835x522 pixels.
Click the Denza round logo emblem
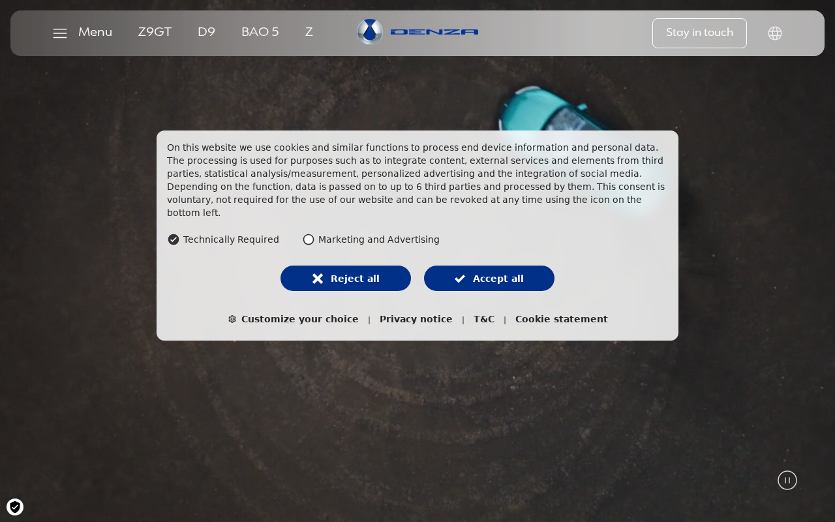(370, 32)
